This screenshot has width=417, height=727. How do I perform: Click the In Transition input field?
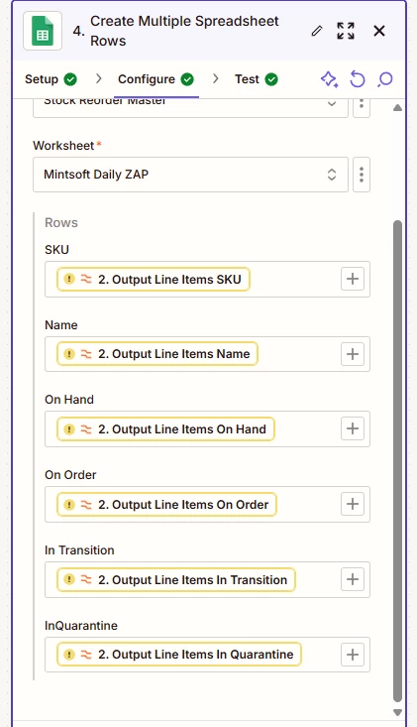click(x=207, y=579)
